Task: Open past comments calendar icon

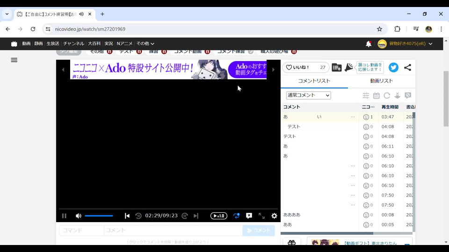Action: pos(376,95)
